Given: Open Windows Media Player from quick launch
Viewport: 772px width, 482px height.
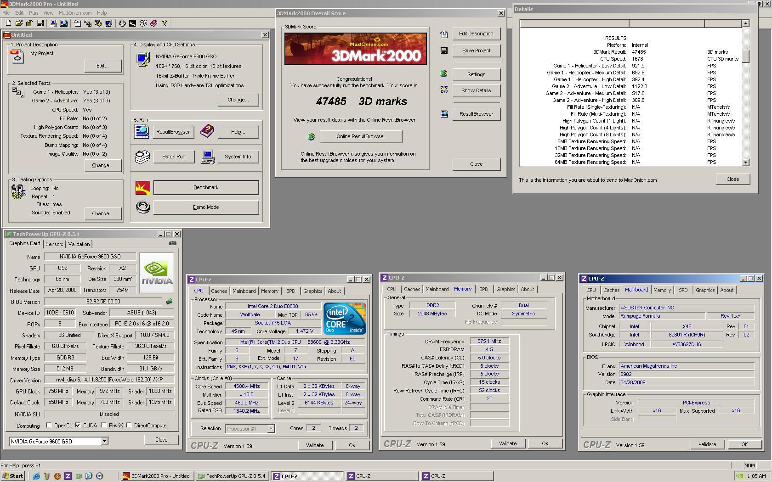Looking at the screenshot, I should [100, 476].
